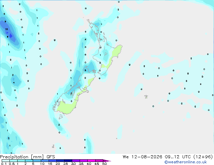Click the date 'We 12-08-2026'

142,157
